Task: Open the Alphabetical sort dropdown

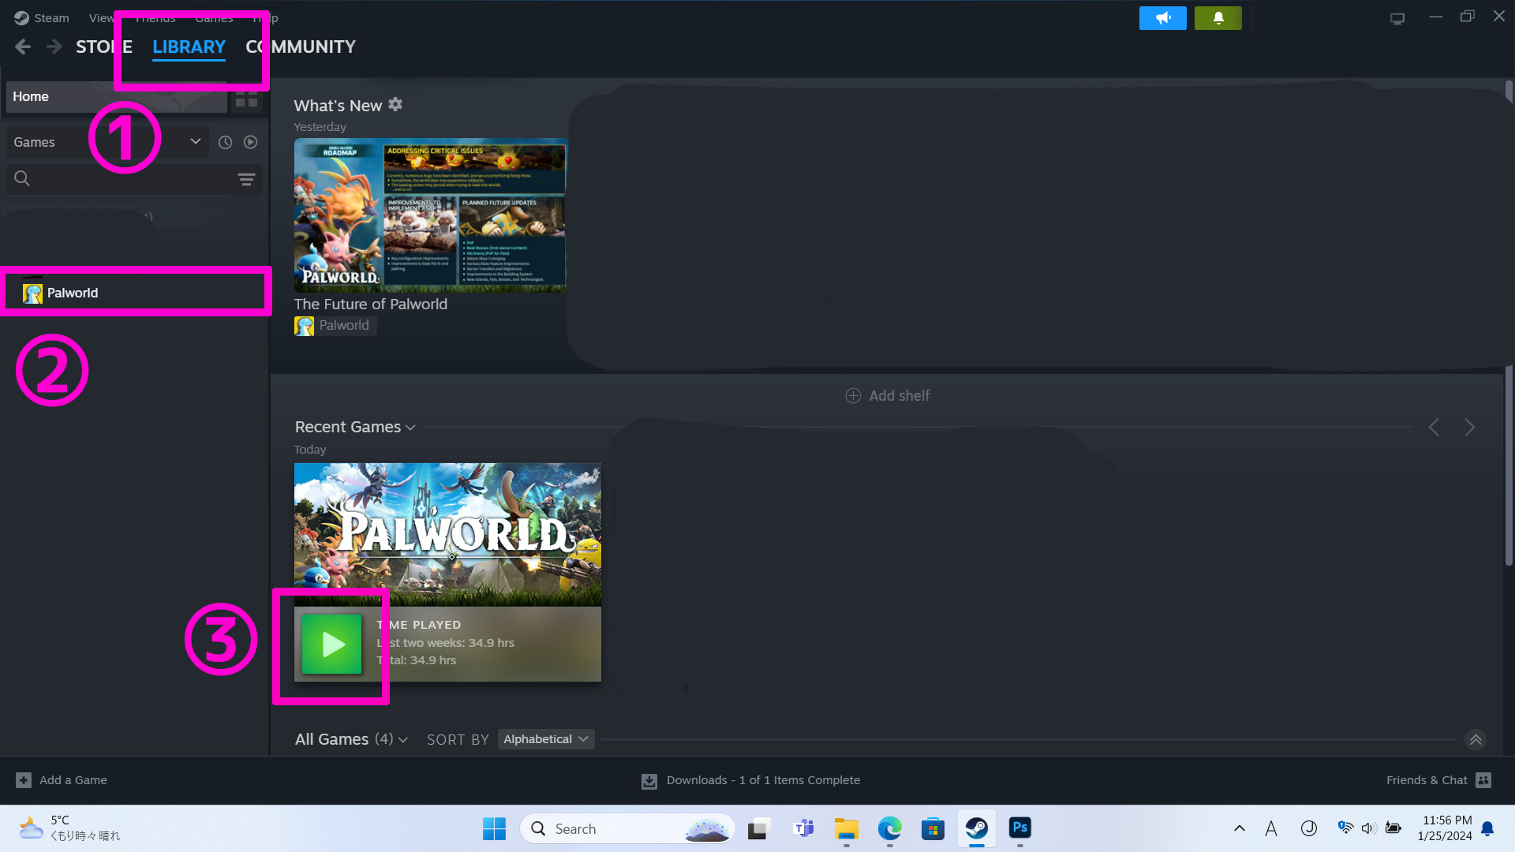Action: 545,739
